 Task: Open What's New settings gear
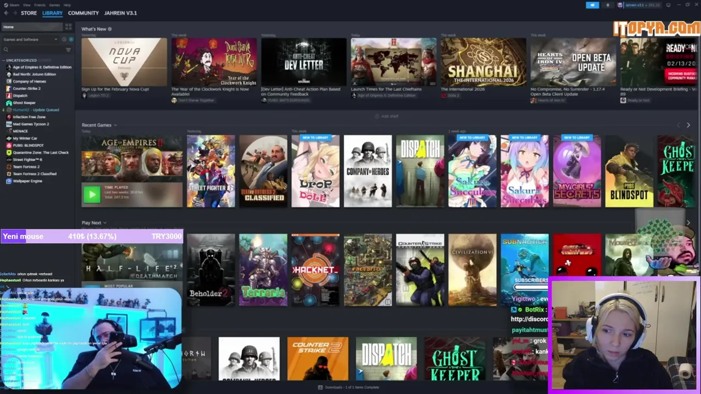pos(110,29)
